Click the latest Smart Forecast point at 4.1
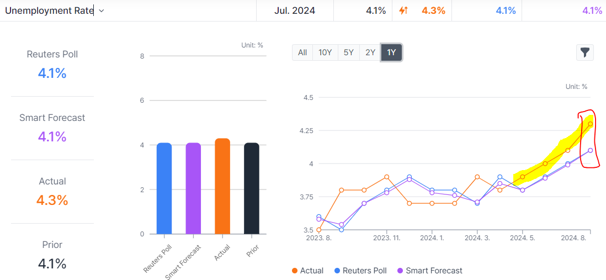Viewport: 606px width, 280px height. click(590, 150)
